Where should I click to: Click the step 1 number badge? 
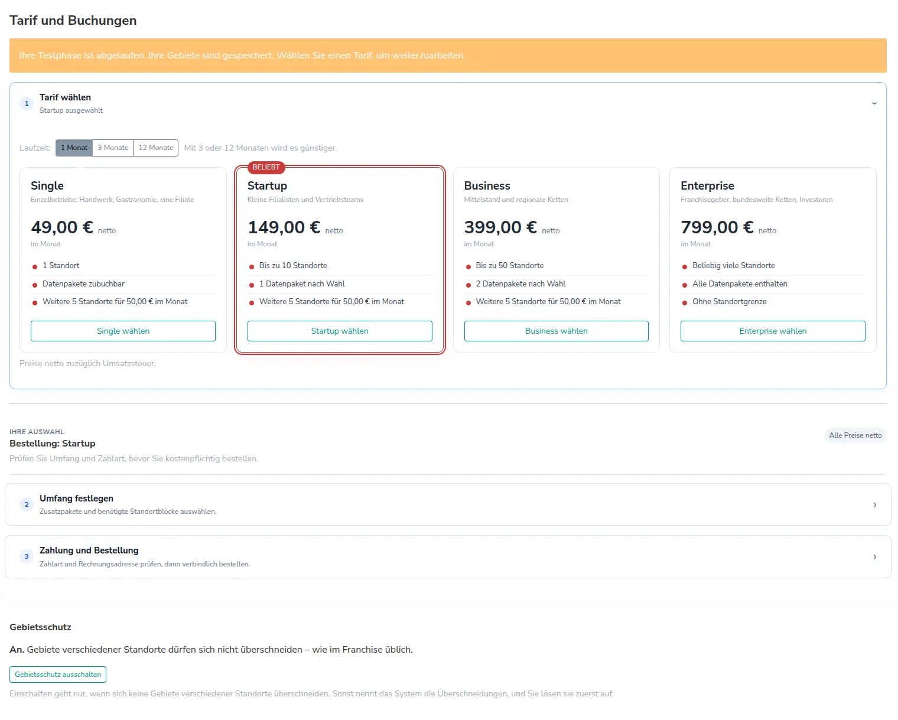[27, 103]
